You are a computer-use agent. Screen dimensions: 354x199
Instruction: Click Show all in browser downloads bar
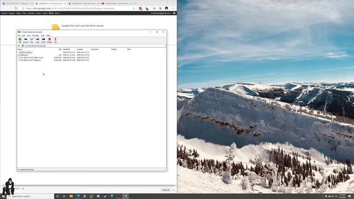coord(166,190)
